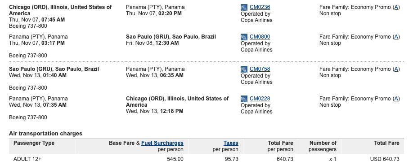Open fare class A link for CM0800
The height and width of the screenshot is (165, 413).
point(396,37)
